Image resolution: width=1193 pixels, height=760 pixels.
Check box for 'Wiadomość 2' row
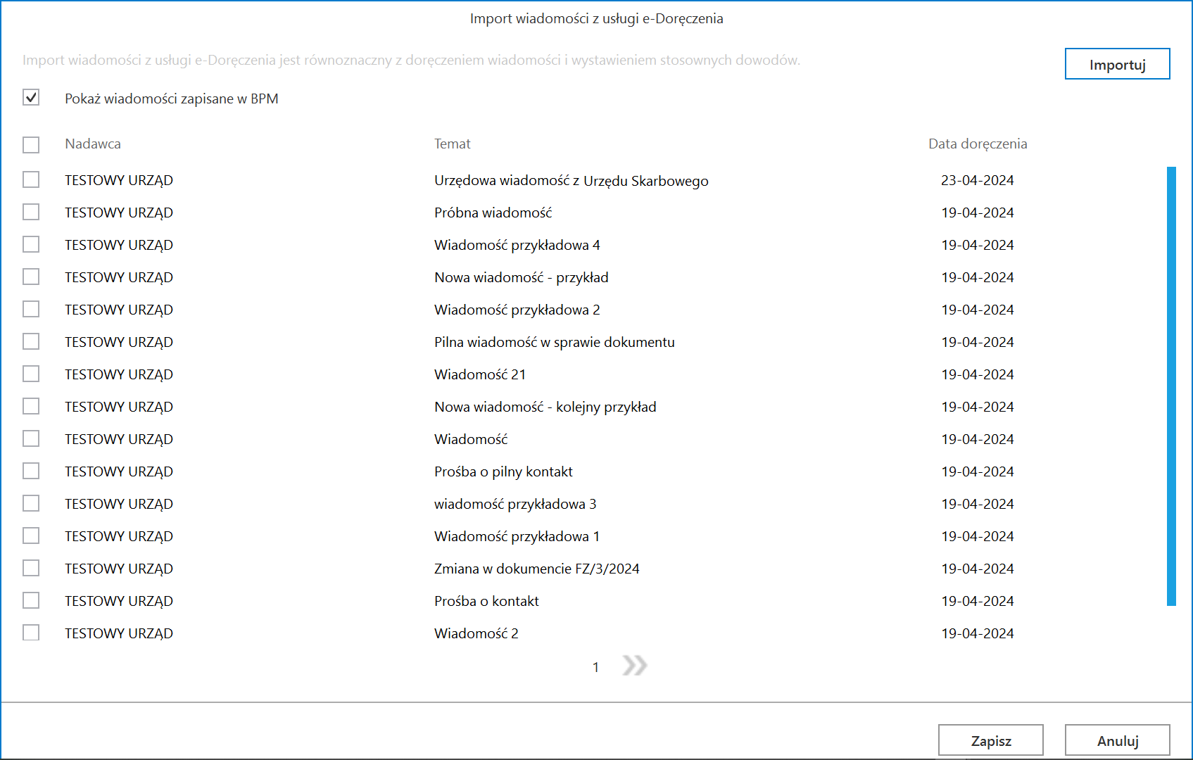31,633
